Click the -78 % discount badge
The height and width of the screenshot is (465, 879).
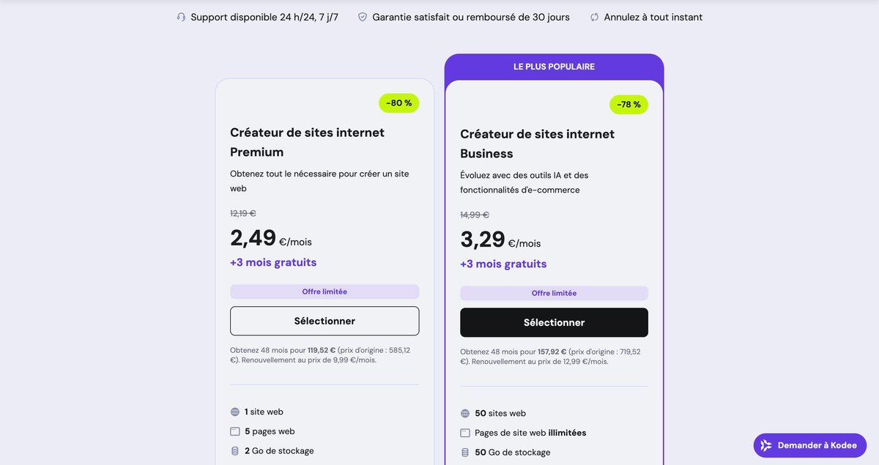click(628, 104)
